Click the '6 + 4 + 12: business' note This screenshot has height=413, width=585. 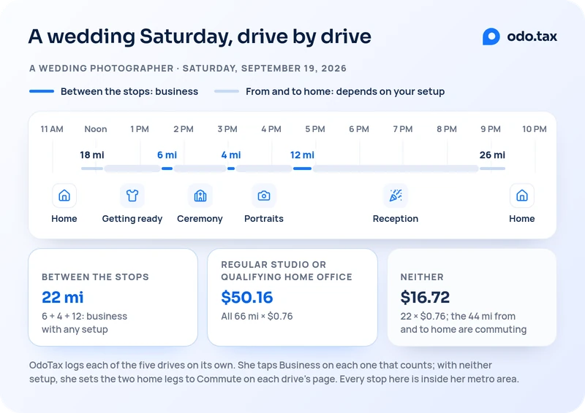(x=84, y=316)
